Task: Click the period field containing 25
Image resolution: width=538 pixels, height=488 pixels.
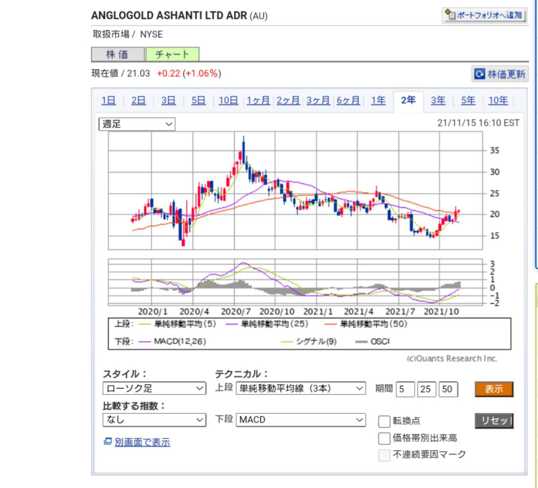Action: click(x=426, y=389)
